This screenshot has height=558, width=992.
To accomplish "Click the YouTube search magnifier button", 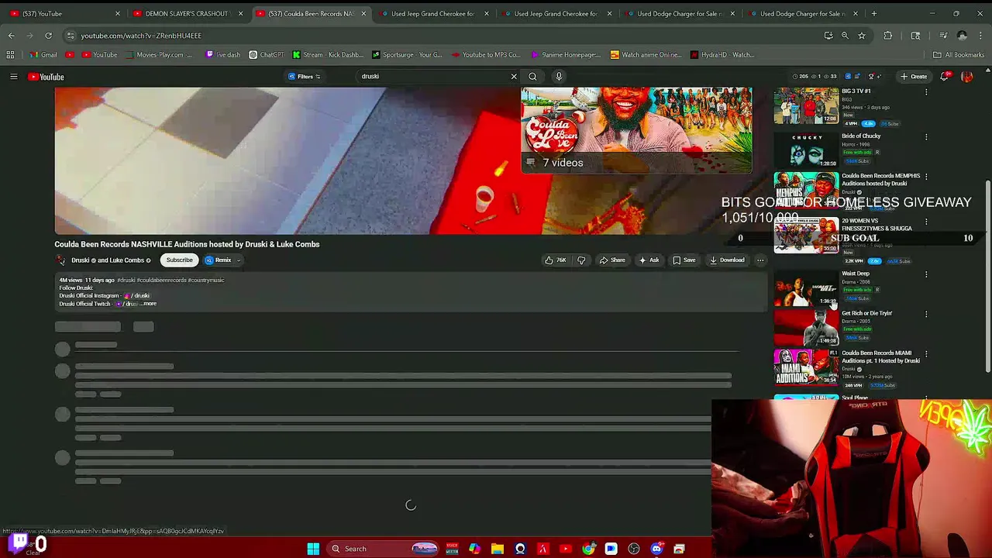I will click(x=532, y=76).
